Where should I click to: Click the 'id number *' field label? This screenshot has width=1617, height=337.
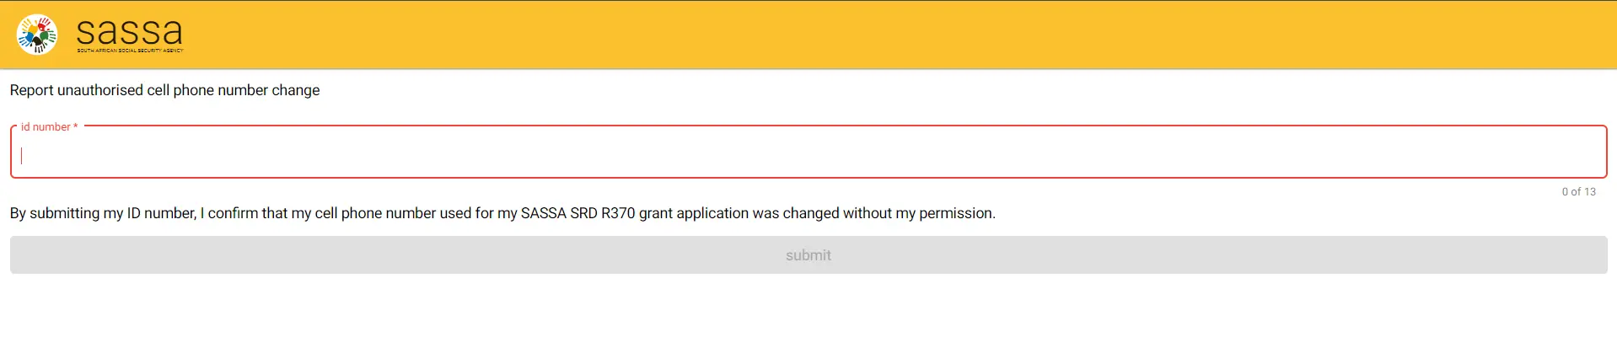[x=46, y=127]
